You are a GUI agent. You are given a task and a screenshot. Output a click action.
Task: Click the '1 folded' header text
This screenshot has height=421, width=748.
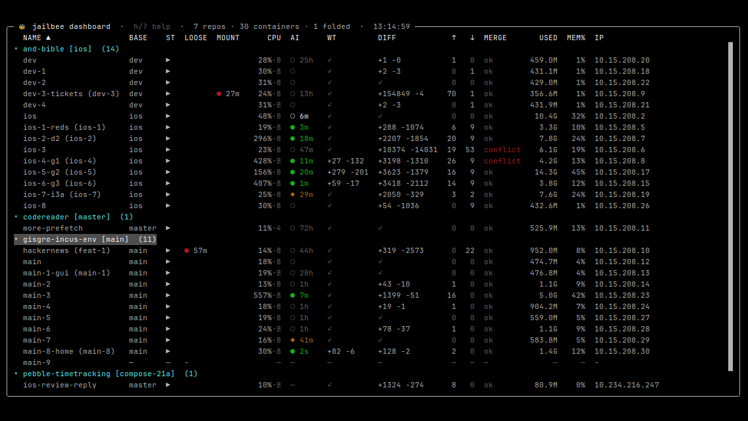pyautogui.click(x=332, y=27)
